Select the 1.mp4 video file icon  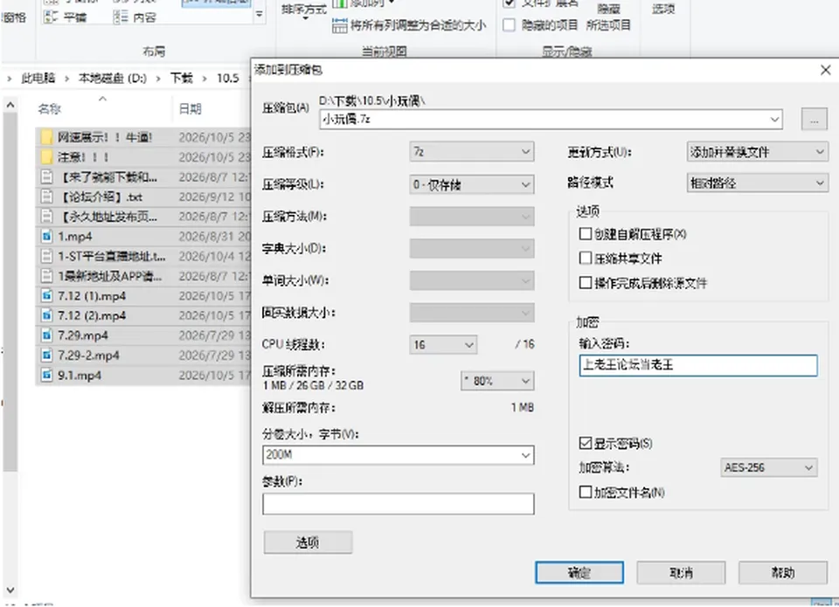click(x=46, y=237)
